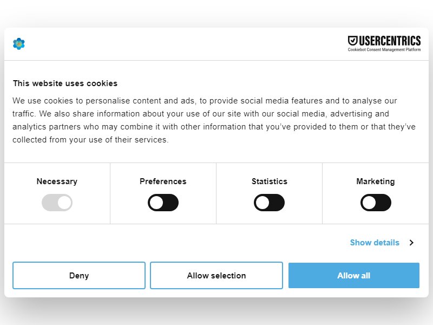
Task: Click the Usercentrics shield icon
Action: pyautogui.click(x=353, y=41)
